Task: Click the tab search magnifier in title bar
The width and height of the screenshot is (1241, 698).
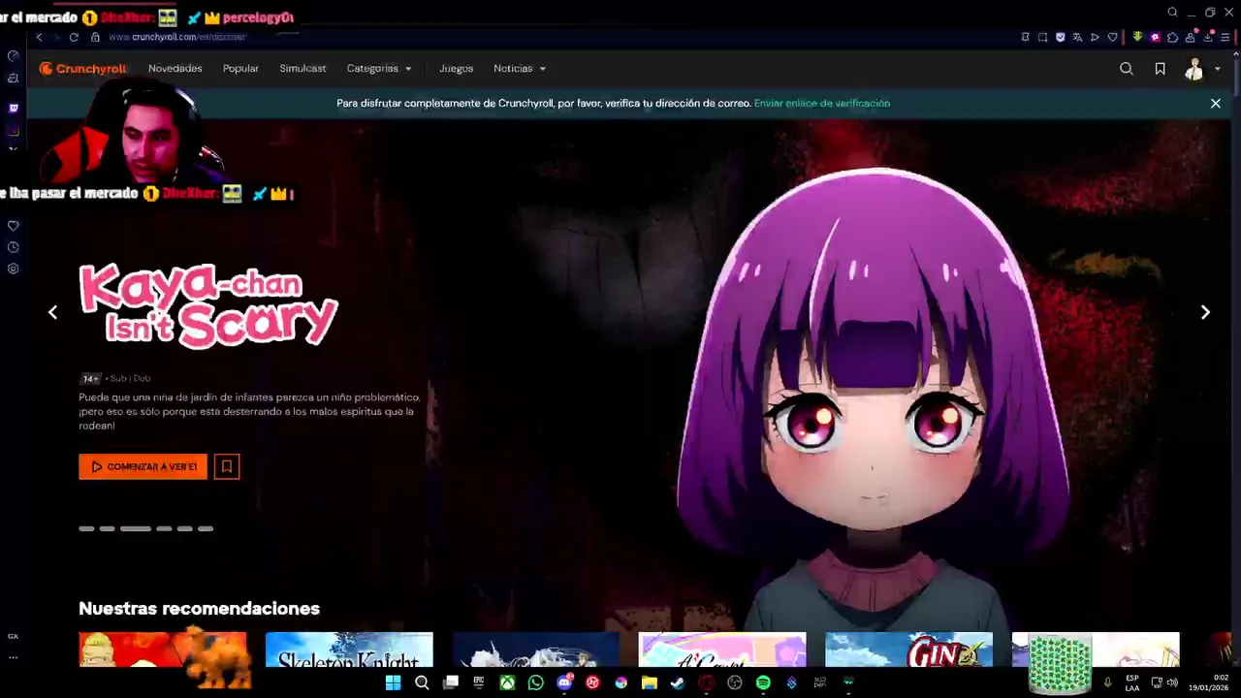Action: 1172,13
